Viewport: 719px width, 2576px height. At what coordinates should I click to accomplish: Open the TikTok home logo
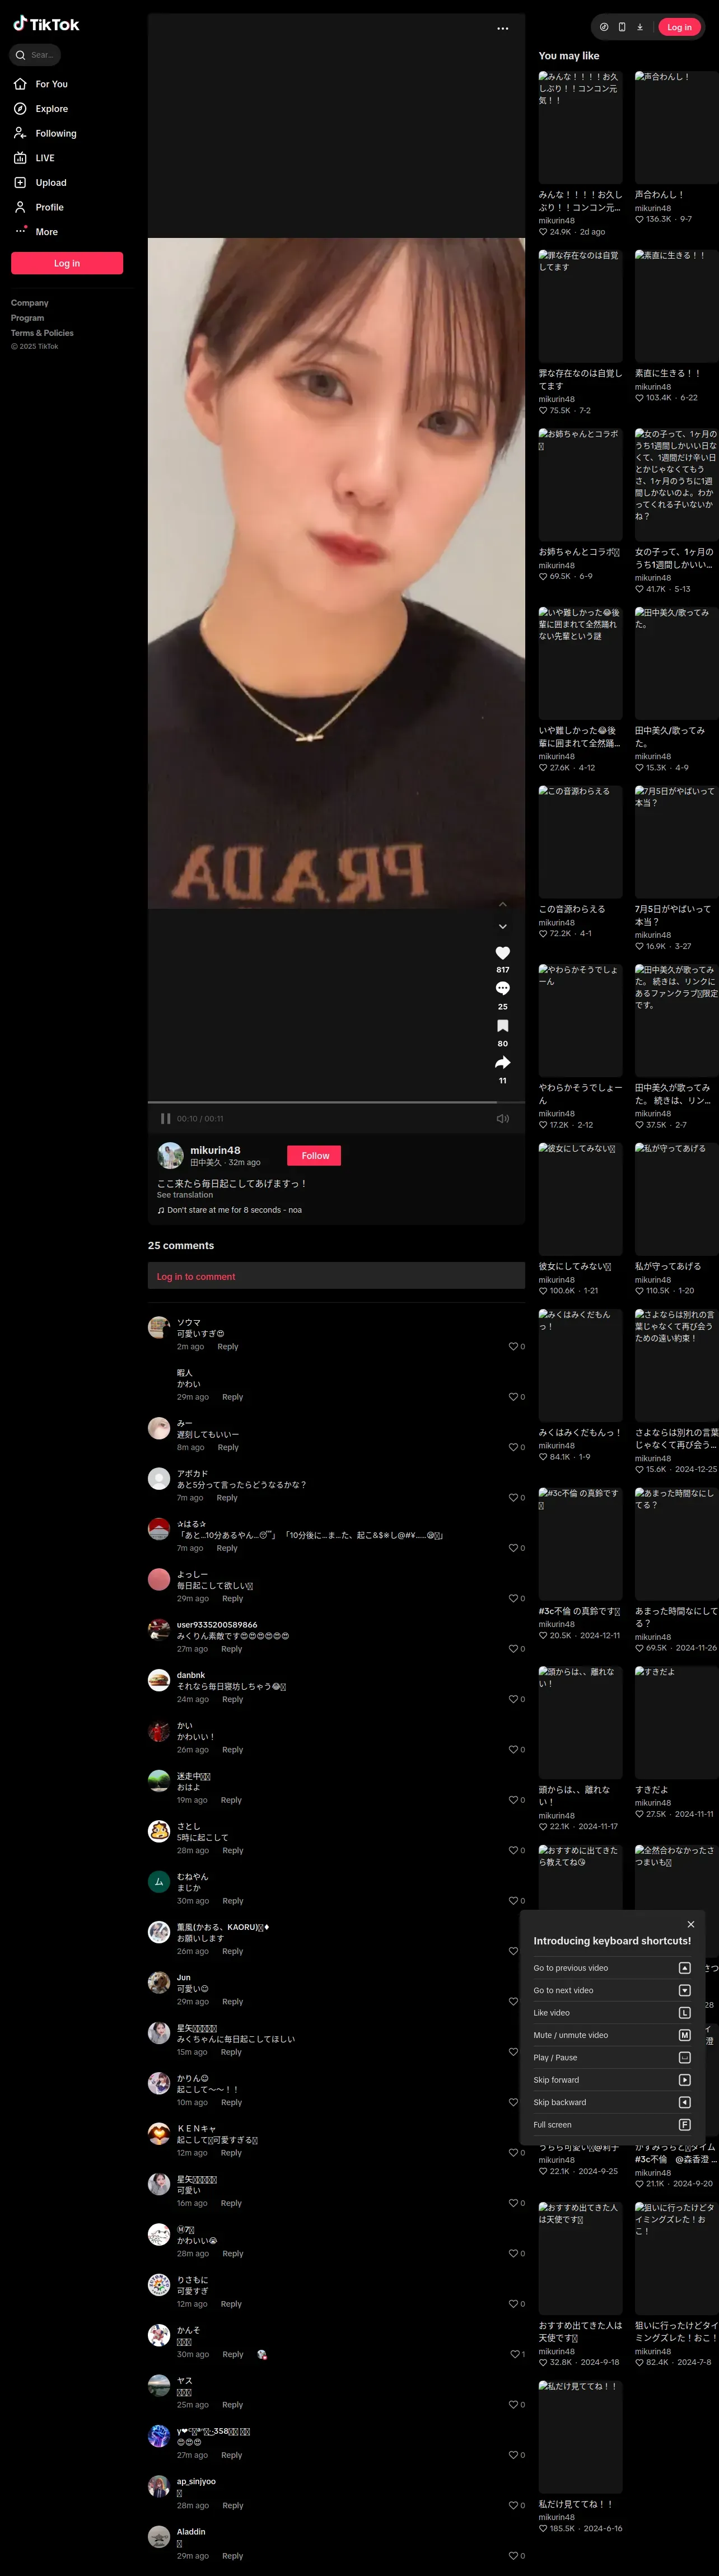coord(46,24)
